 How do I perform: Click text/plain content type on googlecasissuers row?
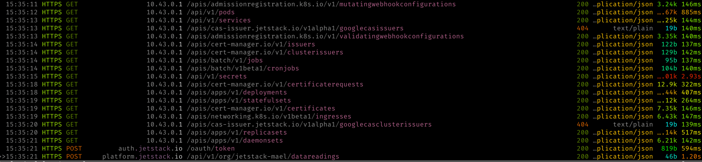point(633,28)
